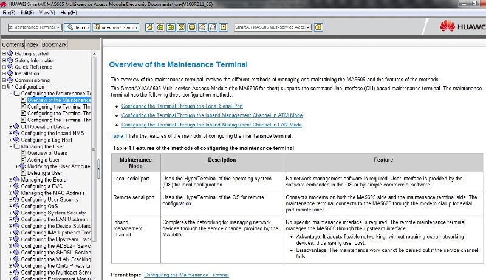This screenshot has height=280, width=486.
Task: Click the book icon of Managing the Board
Action: click(x=16, y=180)
